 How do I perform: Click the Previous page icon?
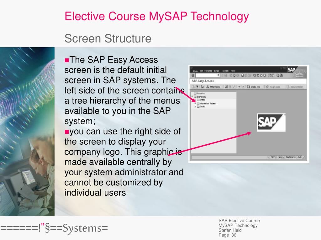click(258, 75)
